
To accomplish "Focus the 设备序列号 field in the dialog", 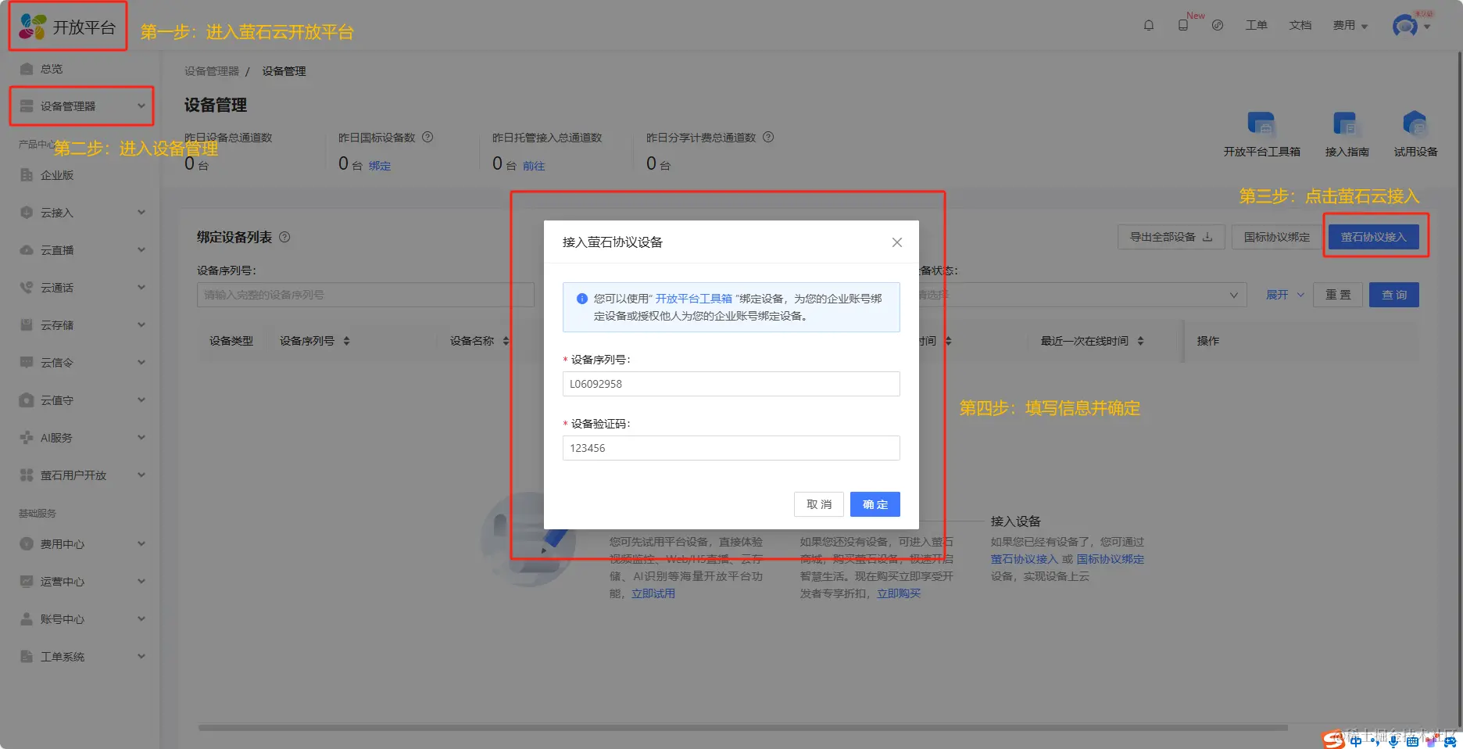I will click(731, 384).
